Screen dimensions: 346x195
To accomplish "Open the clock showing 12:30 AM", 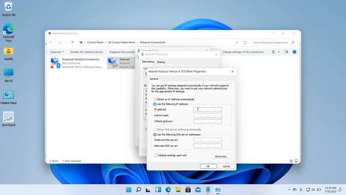I will [330, 190].
